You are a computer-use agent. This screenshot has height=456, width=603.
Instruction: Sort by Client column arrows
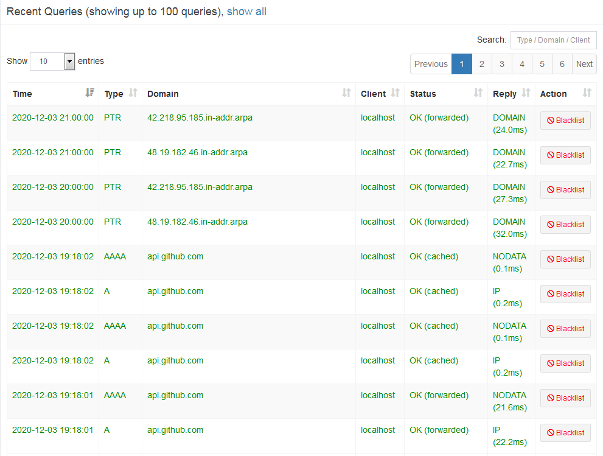(x=395, y=93)
